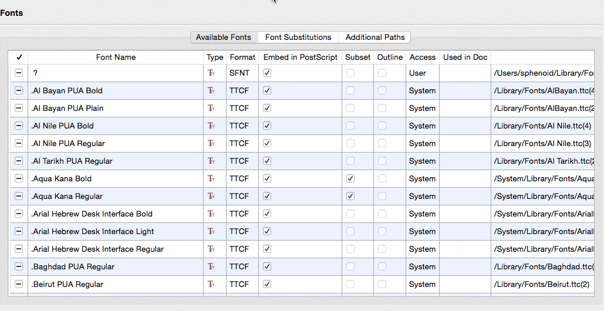Click the checkmark column header
The height and width of the screenshot is (311, 604).
[19, 57]
